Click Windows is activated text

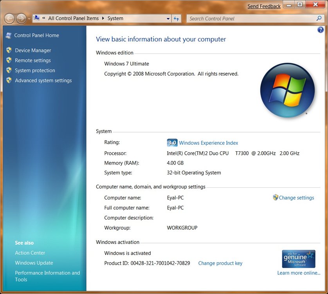pos(127,253)
